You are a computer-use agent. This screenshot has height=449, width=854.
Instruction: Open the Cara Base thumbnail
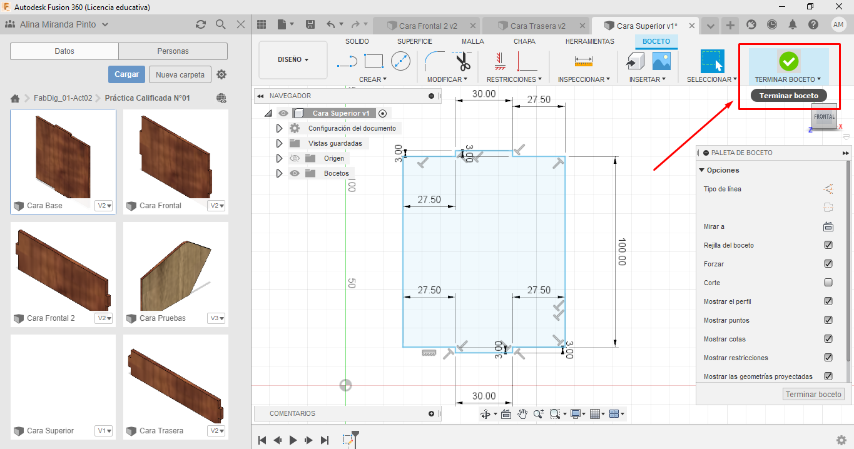point(63,155)
